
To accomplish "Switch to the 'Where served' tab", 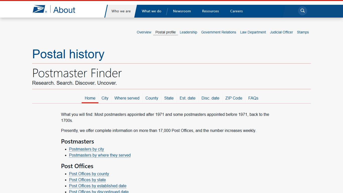I will click(127, 98).
